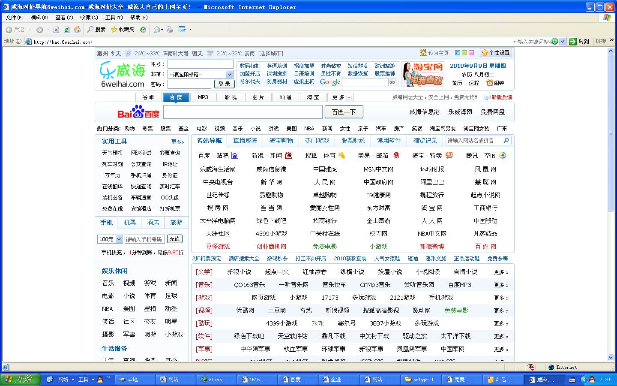Open the 搜索 search toolbar button

96,30
